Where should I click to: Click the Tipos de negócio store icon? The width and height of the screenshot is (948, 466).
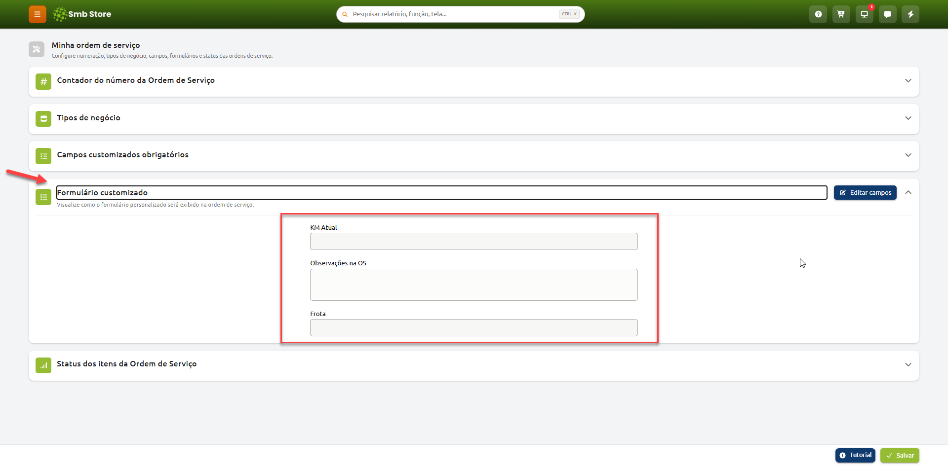(x=43, y=119)
